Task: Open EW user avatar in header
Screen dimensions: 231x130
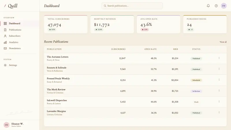Action: point(223,6)
